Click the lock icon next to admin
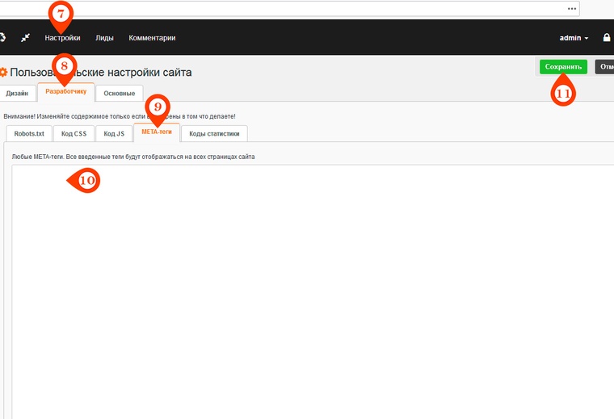The image size is (614, 419). coord(607,38)
